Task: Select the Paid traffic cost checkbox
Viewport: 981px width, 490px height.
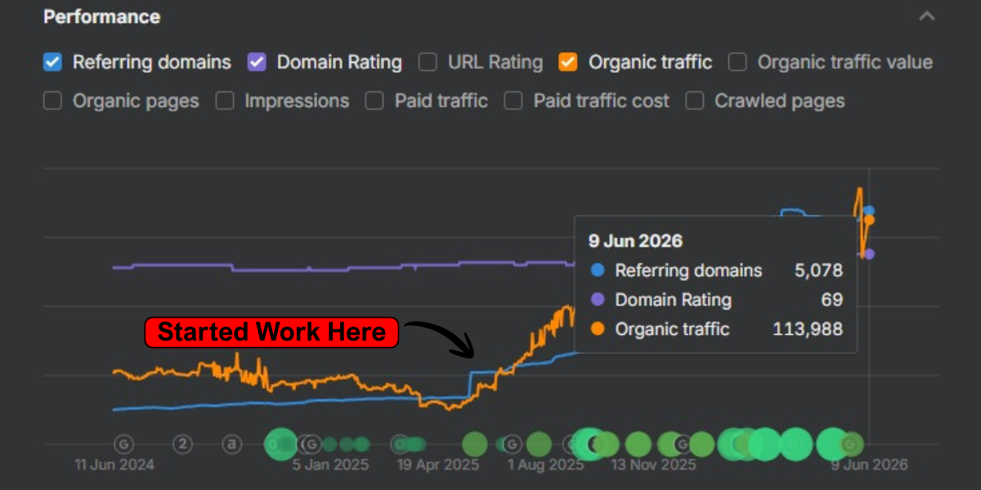Action: coord(513,101)
